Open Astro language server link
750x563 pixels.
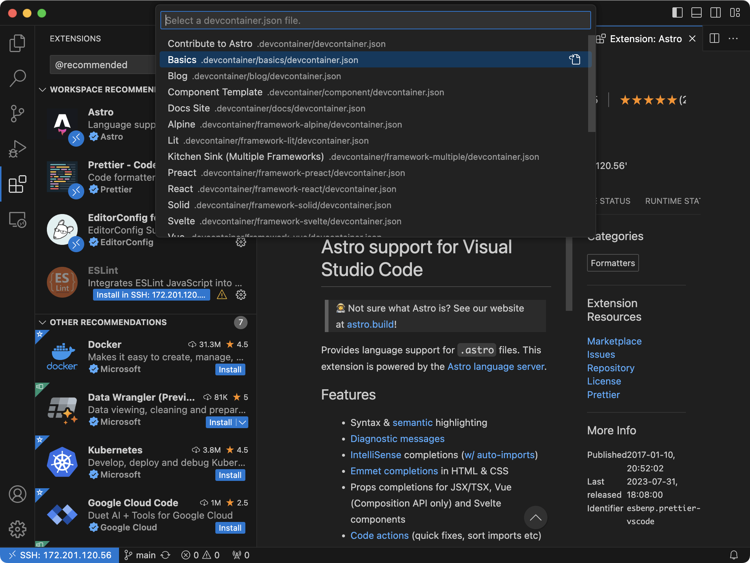point(496,367)
